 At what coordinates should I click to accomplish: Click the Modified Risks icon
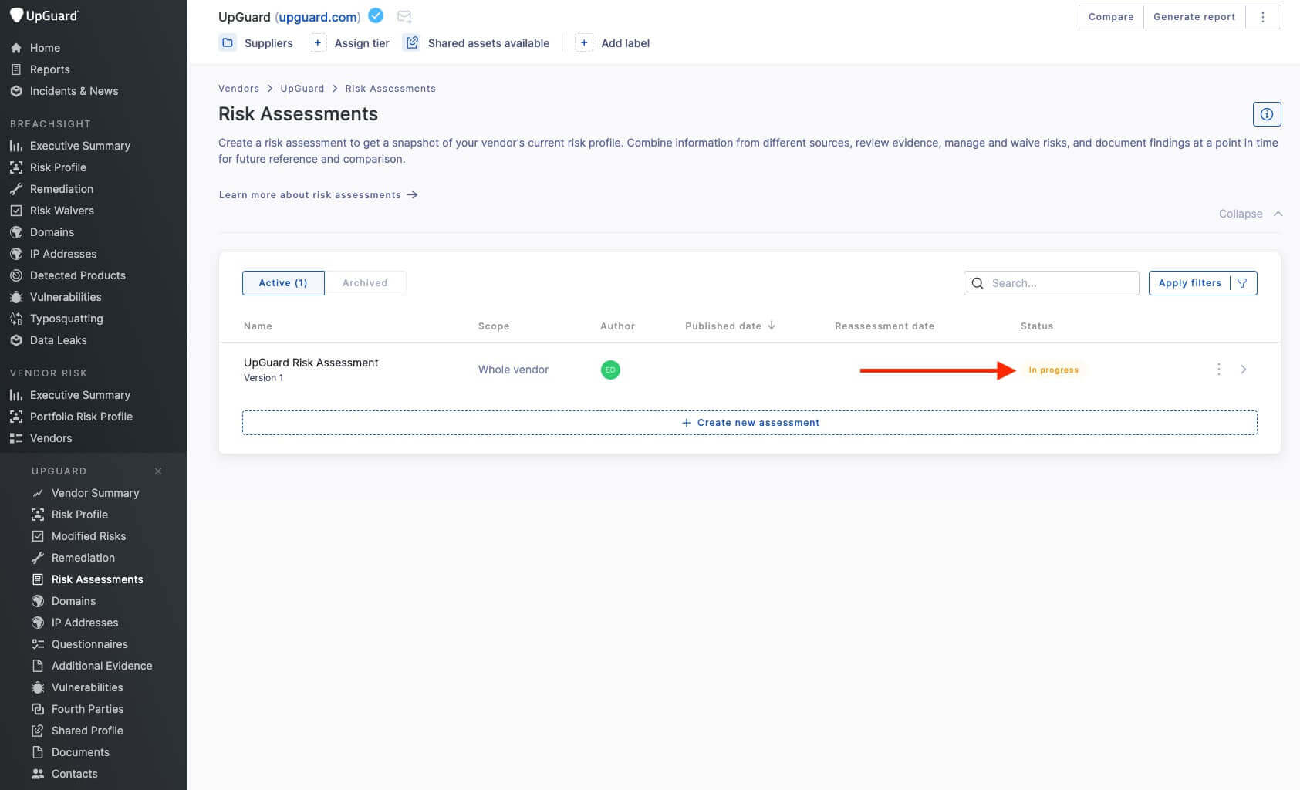click(x=37, y=536)
